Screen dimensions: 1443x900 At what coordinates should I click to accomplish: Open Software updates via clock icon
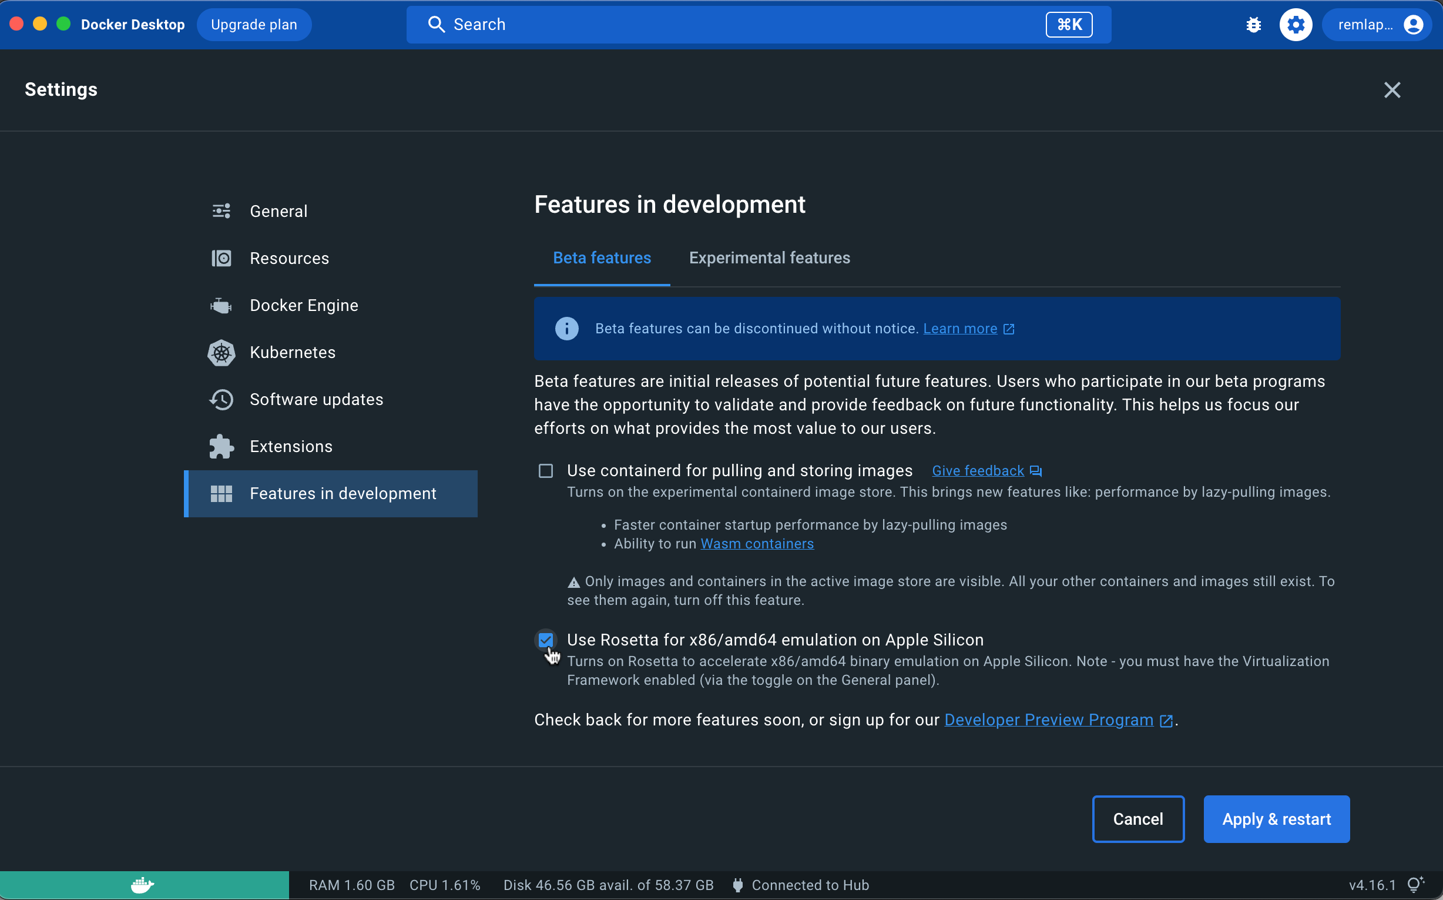(x=222, y=399)
